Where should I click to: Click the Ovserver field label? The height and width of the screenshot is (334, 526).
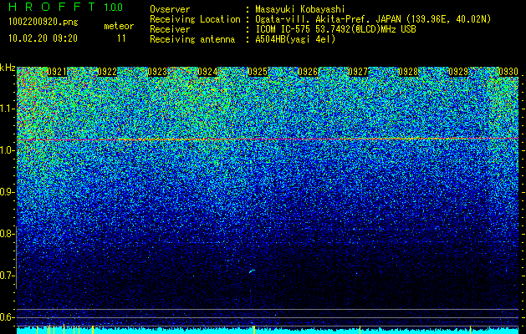(x=170, y=9)
